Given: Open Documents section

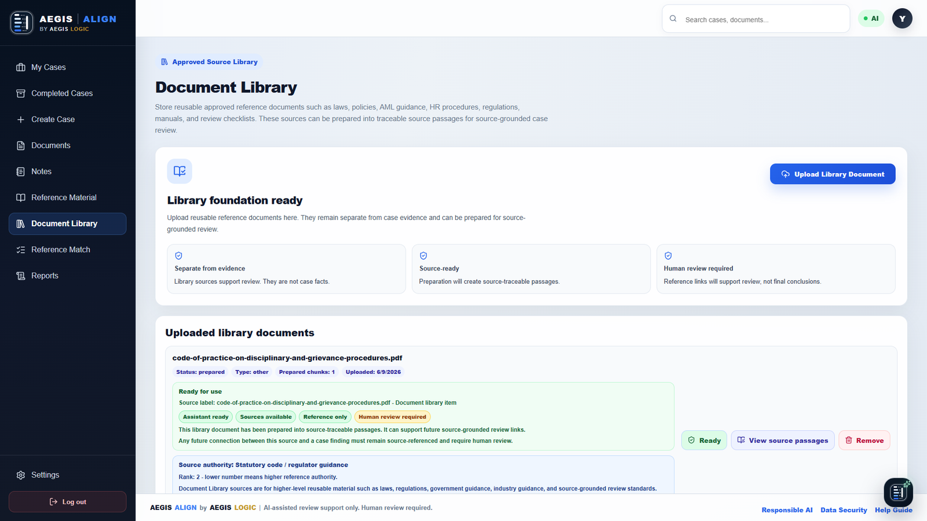Looking at the screenshot, I should tap(67, 145).
